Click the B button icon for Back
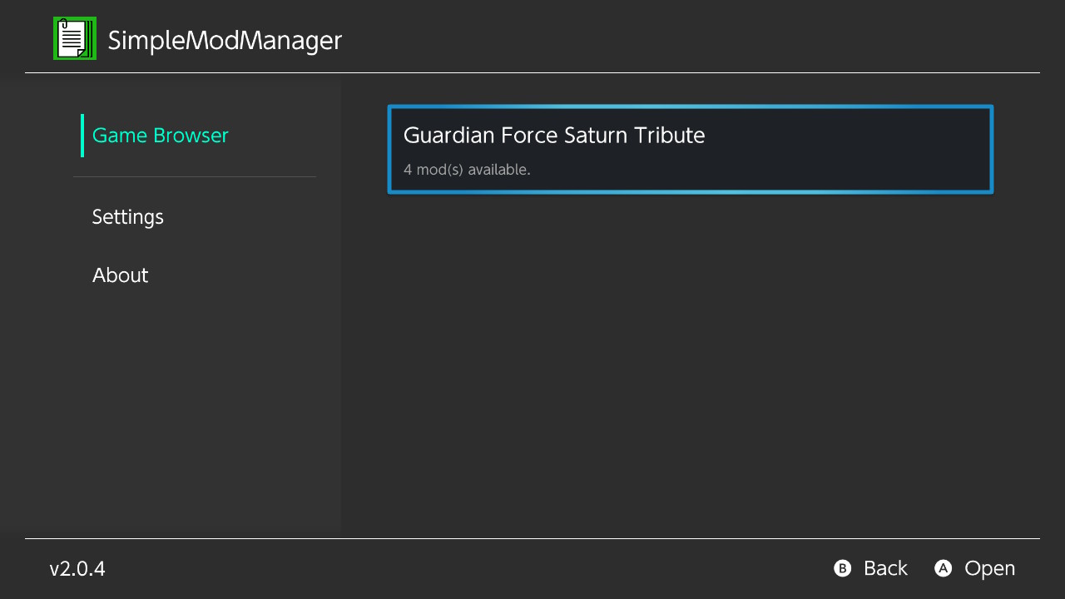This screenshot has height=599, width=1065. pyautogui.click(x=843, y=568)
